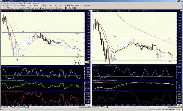Viewport: 183px width, 111px height.
Task: Click the New document toolbar icon
Action: pos(2,6)
